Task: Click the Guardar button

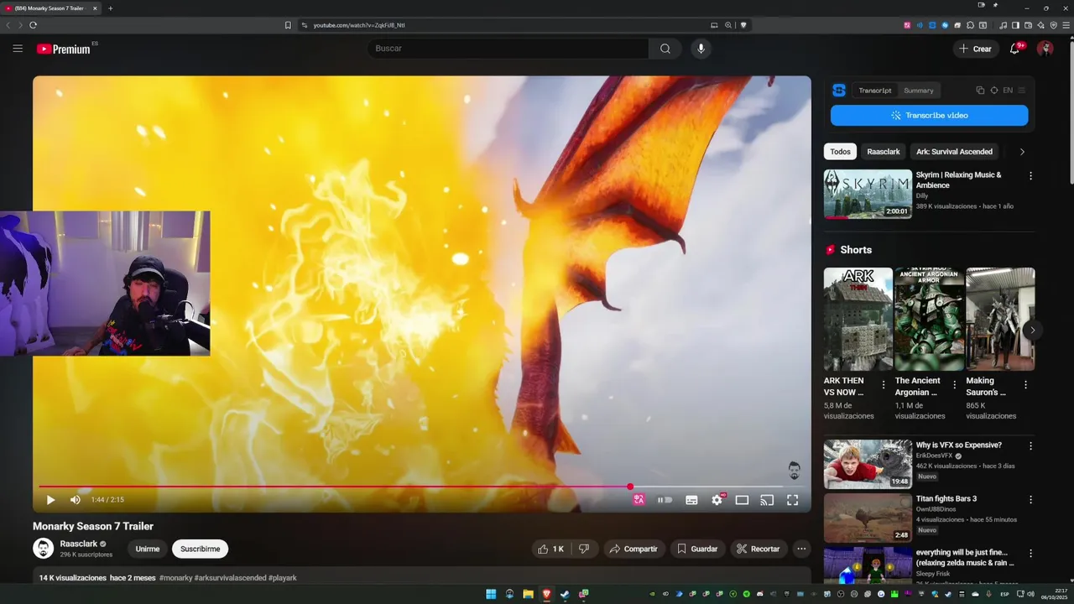Action: tap(697, 549)
